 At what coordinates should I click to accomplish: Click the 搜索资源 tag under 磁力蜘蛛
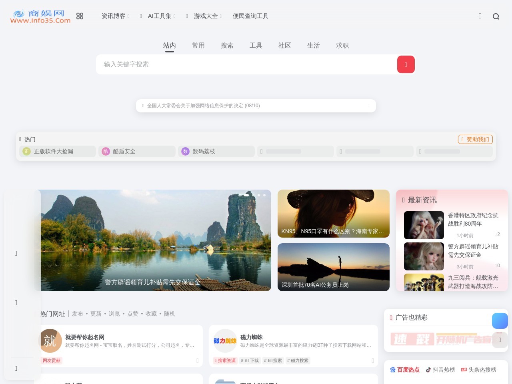225,360
